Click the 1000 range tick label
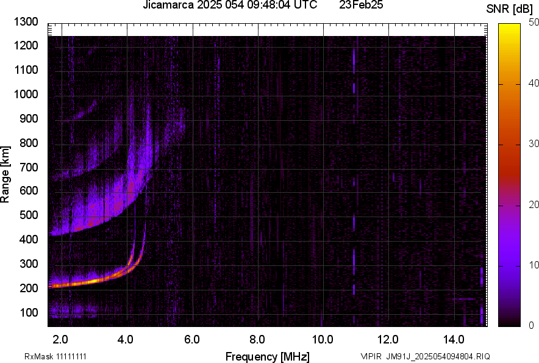Image resolution: width=539 pixels, height=363 pixels. [26, 94]
